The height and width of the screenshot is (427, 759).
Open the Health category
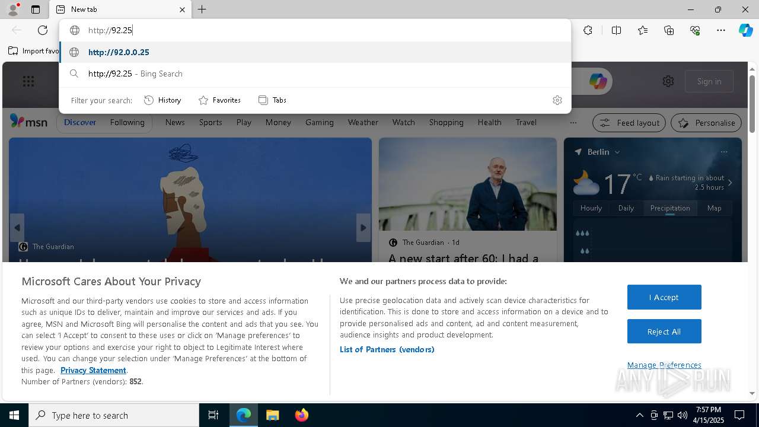pos(489,122)
